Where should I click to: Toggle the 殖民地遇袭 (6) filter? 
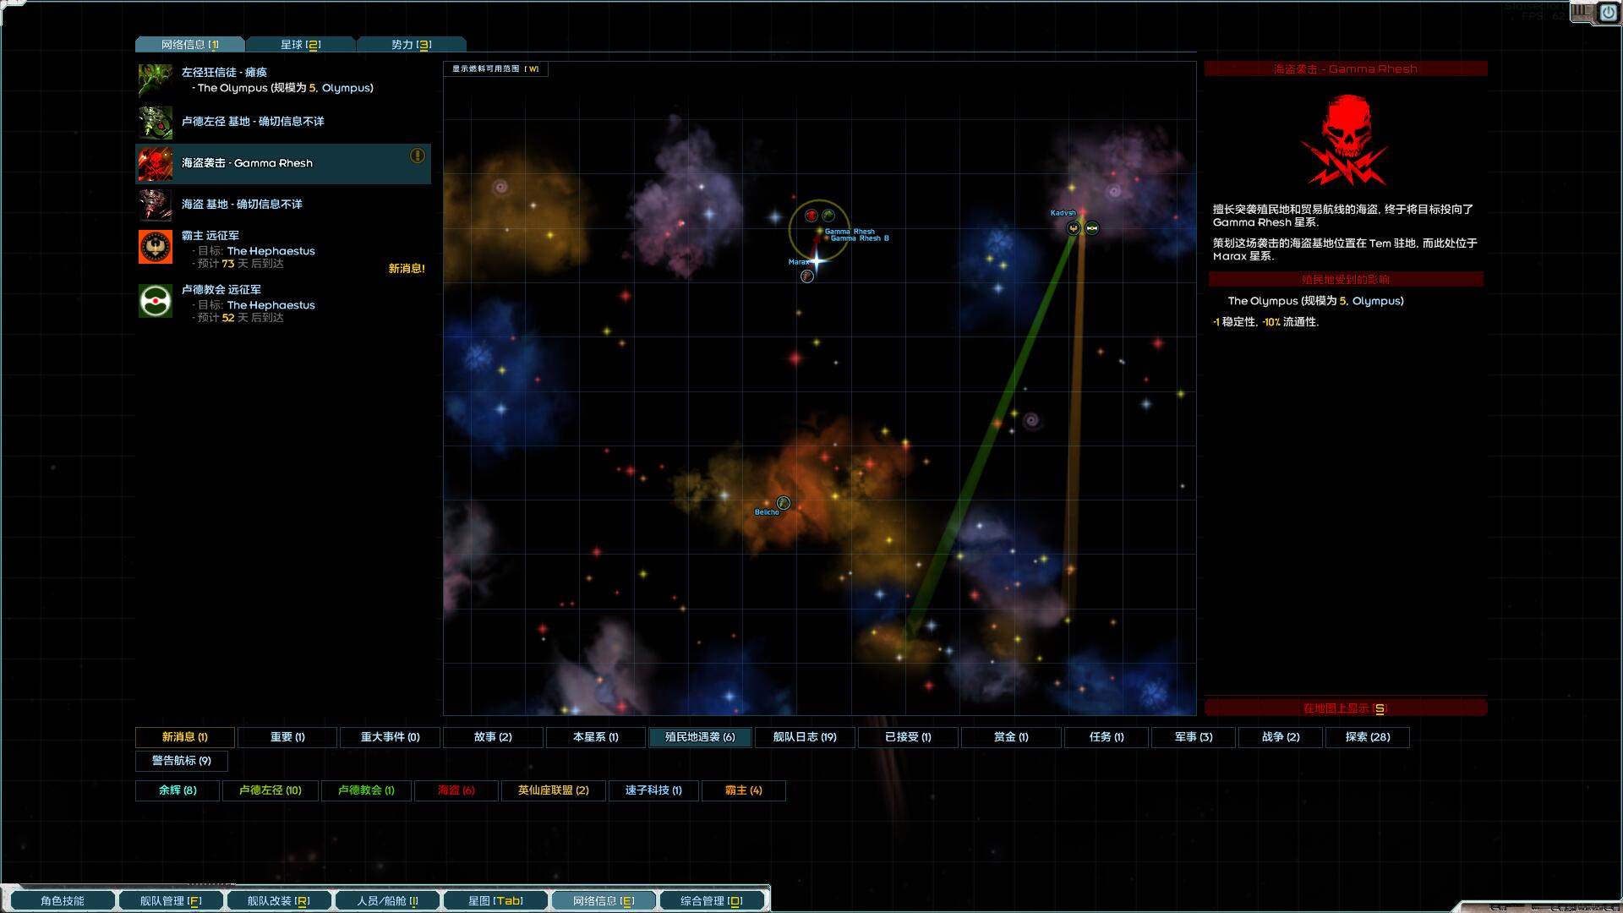click(700, 737)
